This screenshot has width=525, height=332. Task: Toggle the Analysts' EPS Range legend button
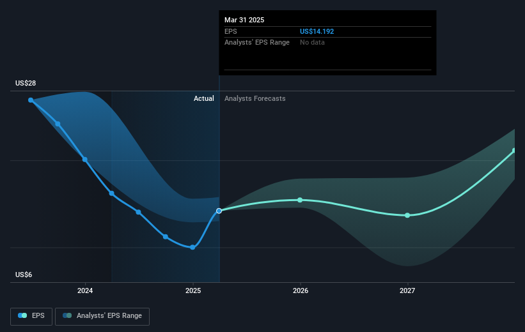click(x=102, y=316)
